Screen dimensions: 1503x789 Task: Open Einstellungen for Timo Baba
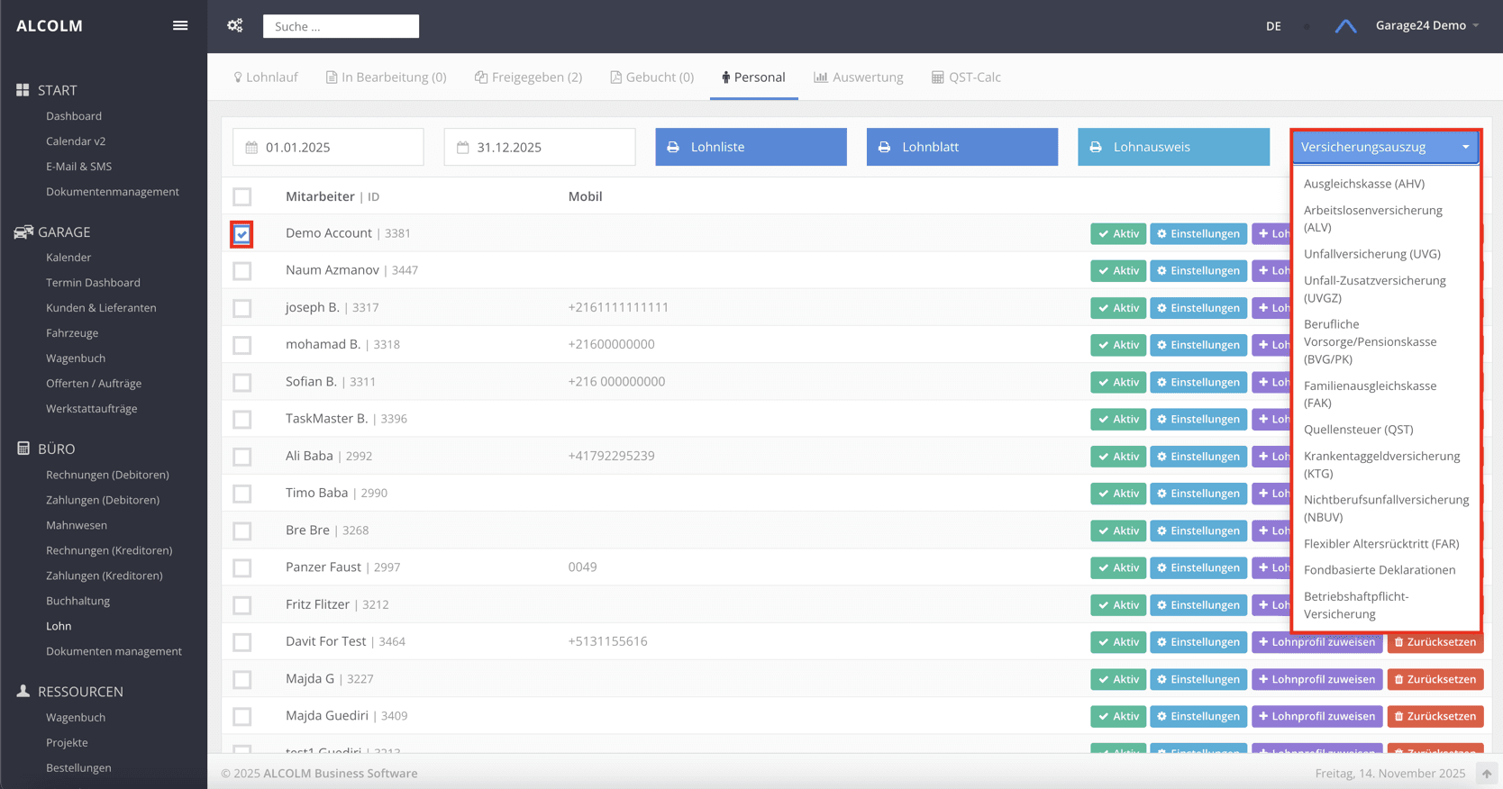click(1198, 494)
